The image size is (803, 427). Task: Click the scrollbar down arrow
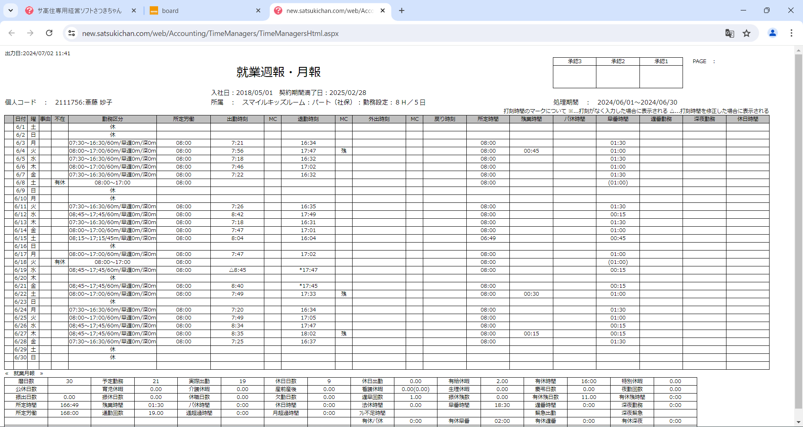click(x=798, y=422)
